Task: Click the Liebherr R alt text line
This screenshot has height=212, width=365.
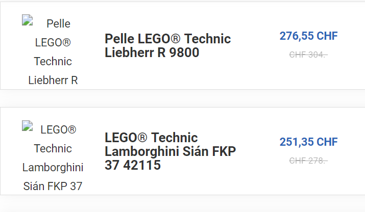Action: (x=53, y=80)
